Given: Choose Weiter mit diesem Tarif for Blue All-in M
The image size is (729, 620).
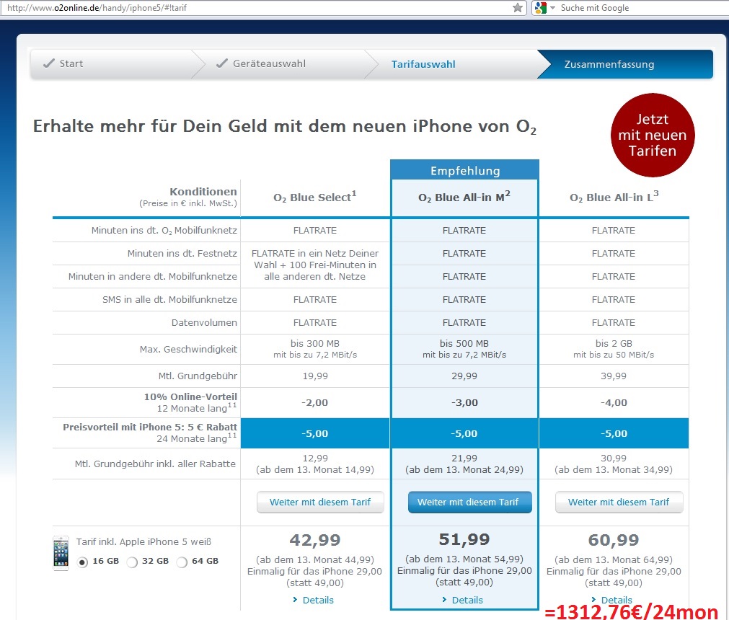Looking at the screenshot, I should click(469, 502).
